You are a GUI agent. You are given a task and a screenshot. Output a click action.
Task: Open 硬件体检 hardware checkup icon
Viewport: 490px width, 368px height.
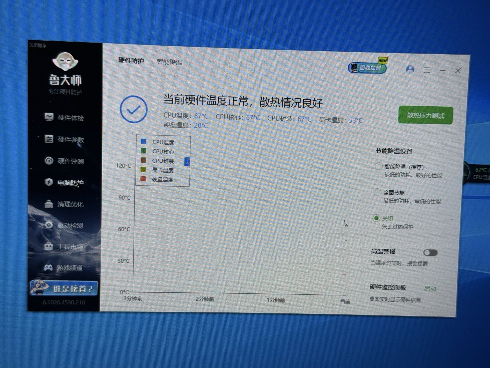(49, 117)
